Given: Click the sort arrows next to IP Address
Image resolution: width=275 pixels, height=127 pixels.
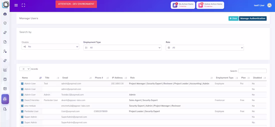Looking at the screenshot, I should click(x=126, y=78).
